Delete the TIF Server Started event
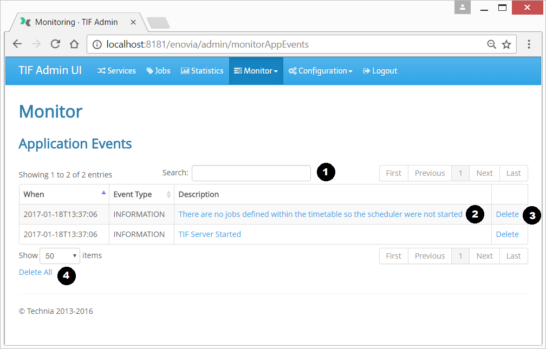The width and height of the screenshot is (546, 349). [x=507, y=234]
